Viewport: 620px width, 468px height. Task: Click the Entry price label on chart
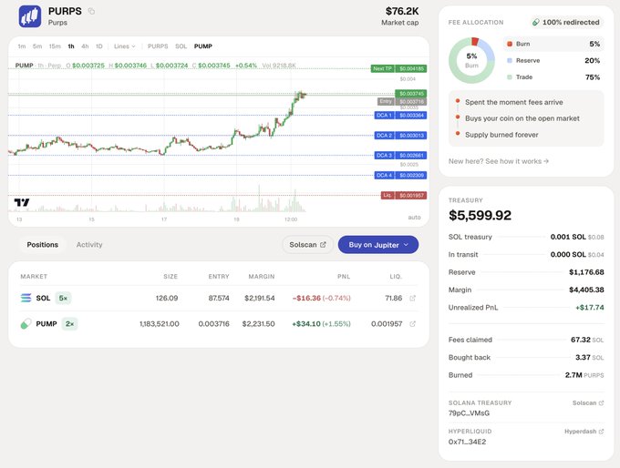[402, 101]
